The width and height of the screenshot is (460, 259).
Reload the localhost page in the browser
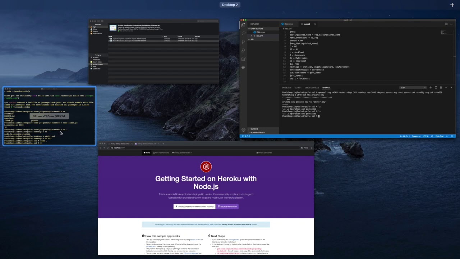click(107, 148)
